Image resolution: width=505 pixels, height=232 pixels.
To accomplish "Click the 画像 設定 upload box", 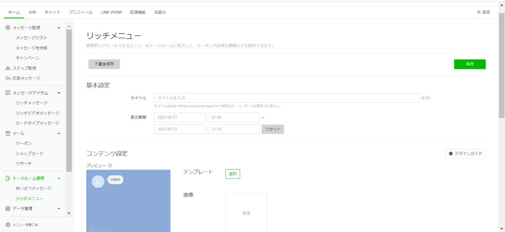I will point(246,213).
